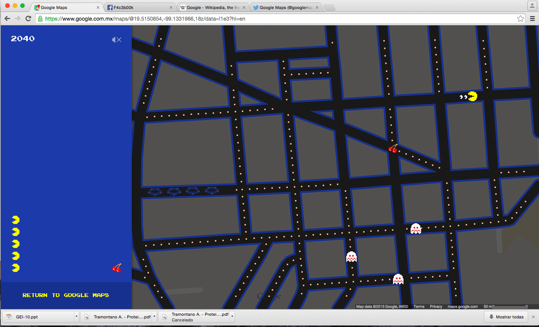Click the cherry icon in the blue side panel
This screenshot has height=327, width=539.
117,268
